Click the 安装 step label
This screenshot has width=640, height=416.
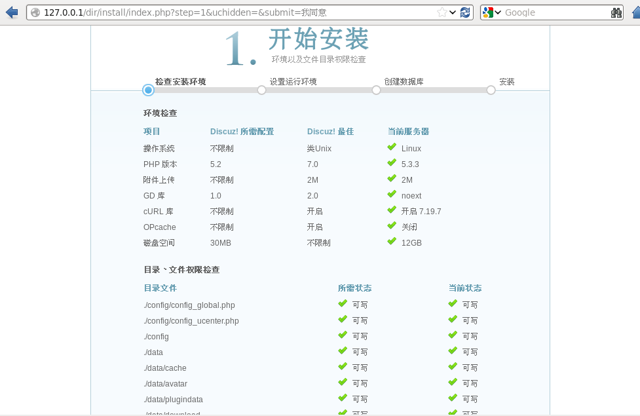[x=507, y=82]
